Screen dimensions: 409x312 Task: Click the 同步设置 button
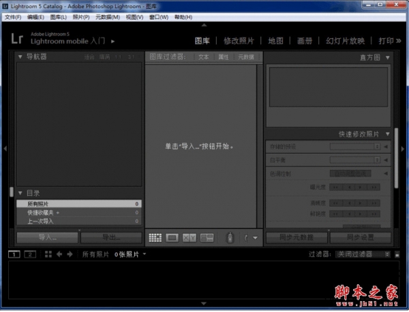[x=361, y=237]
